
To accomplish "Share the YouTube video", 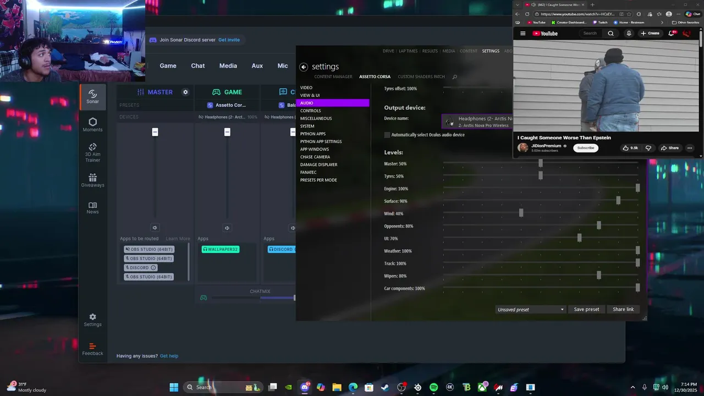I will (669, 148).
